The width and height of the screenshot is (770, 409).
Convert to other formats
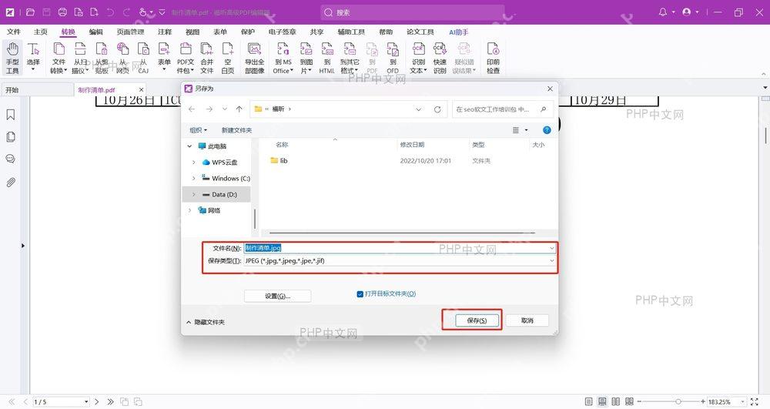pyautogui.click(x=350, y=58)
